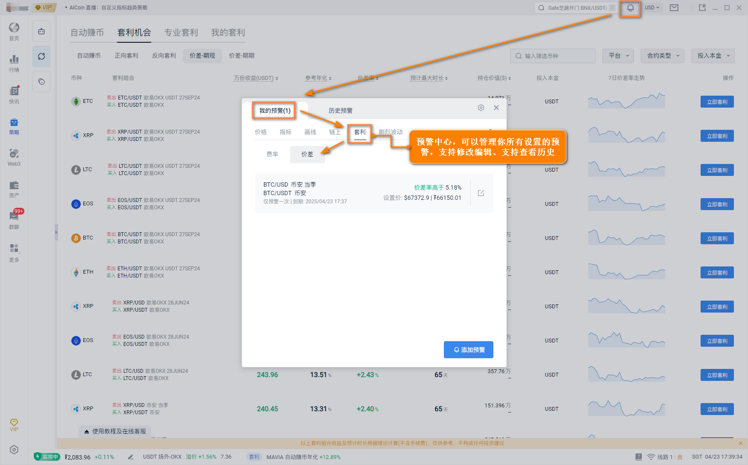Switch to 我的套利 top tab

click(228, 32)
